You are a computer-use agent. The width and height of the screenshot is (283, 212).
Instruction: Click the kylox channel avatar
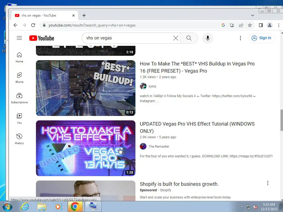pyautogui.click(x=143, y=86)
